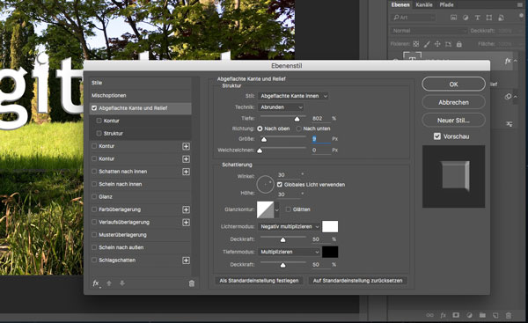The image size is (528, 323).
Task: Collapse the smart filter layer chevron
Action: point(516,97)
